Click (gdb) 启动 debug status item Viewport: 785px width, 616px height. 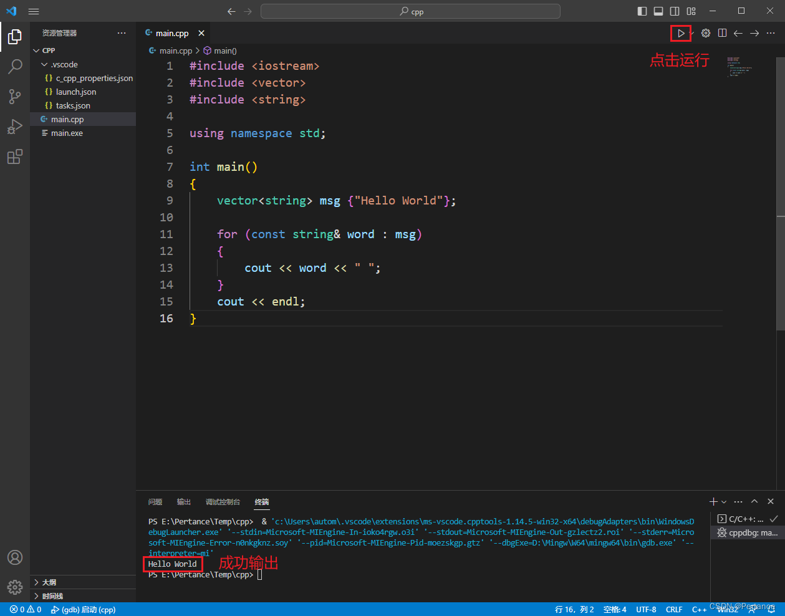pos(83,610)
